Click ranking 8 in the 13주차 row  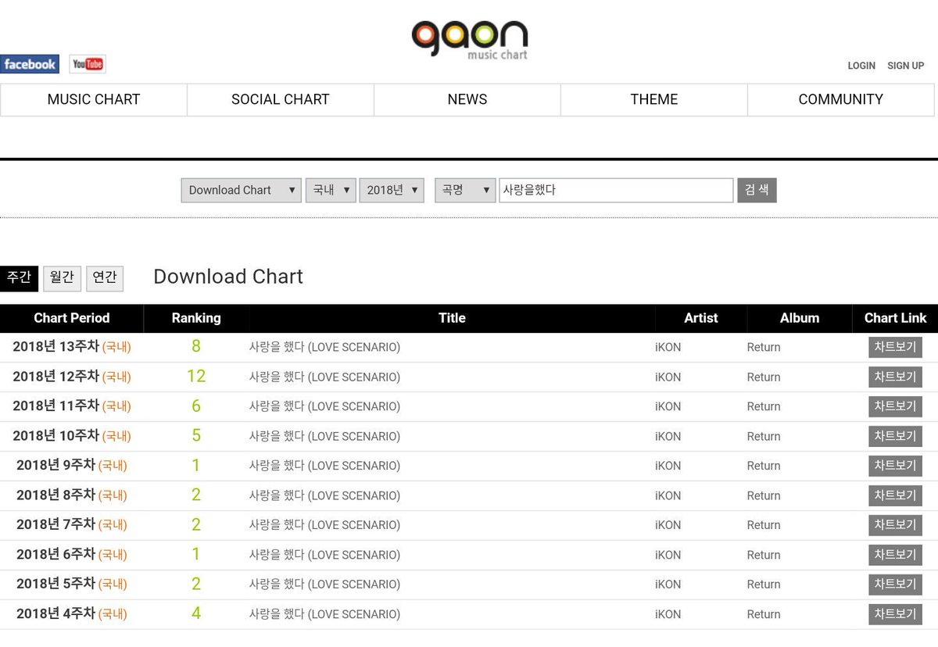click(196, 346)
